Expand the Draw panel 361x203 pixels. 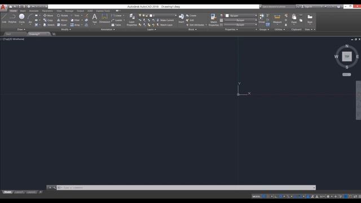(x=21, y=29)
